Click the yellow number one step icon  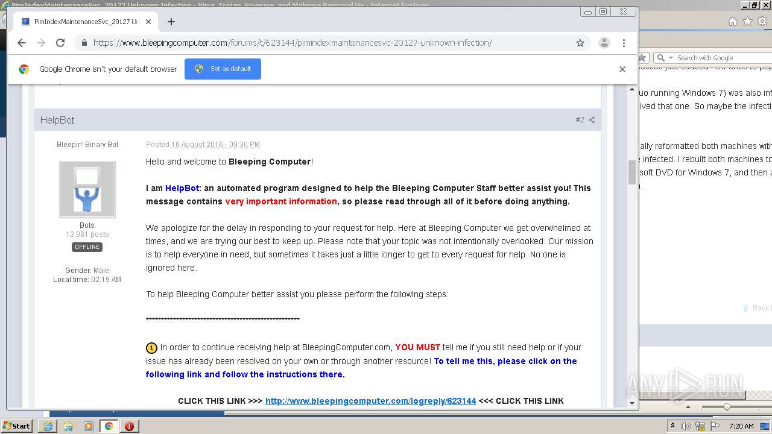[x=151, y=348]
